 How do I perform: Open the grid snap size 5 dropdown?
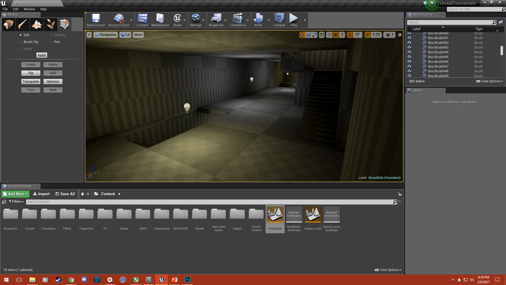342,35
